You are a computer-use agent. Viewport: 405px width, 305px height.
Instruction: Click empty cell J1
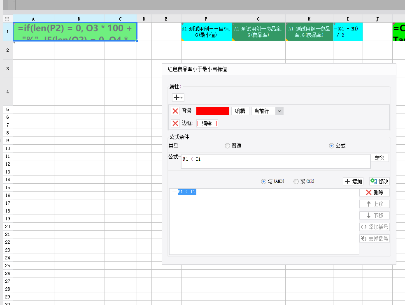click(377, 32)
